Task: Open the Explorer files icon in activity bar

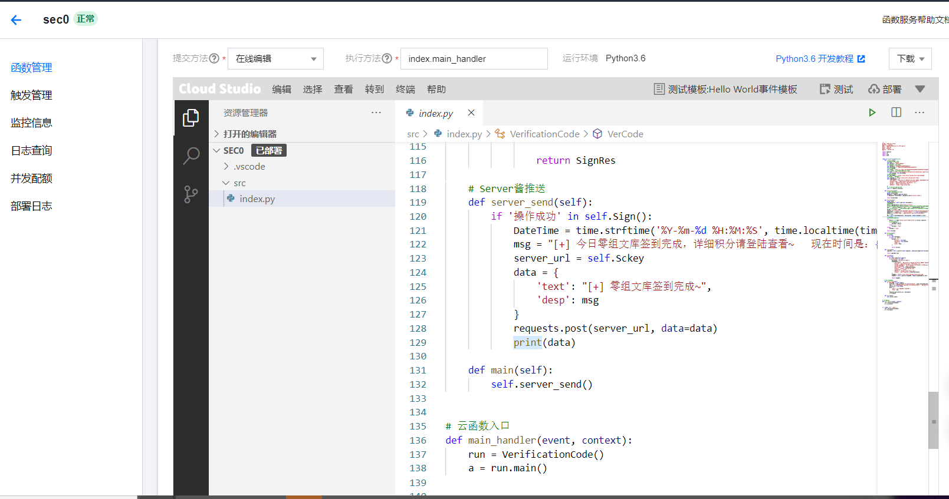Action: 191,118
